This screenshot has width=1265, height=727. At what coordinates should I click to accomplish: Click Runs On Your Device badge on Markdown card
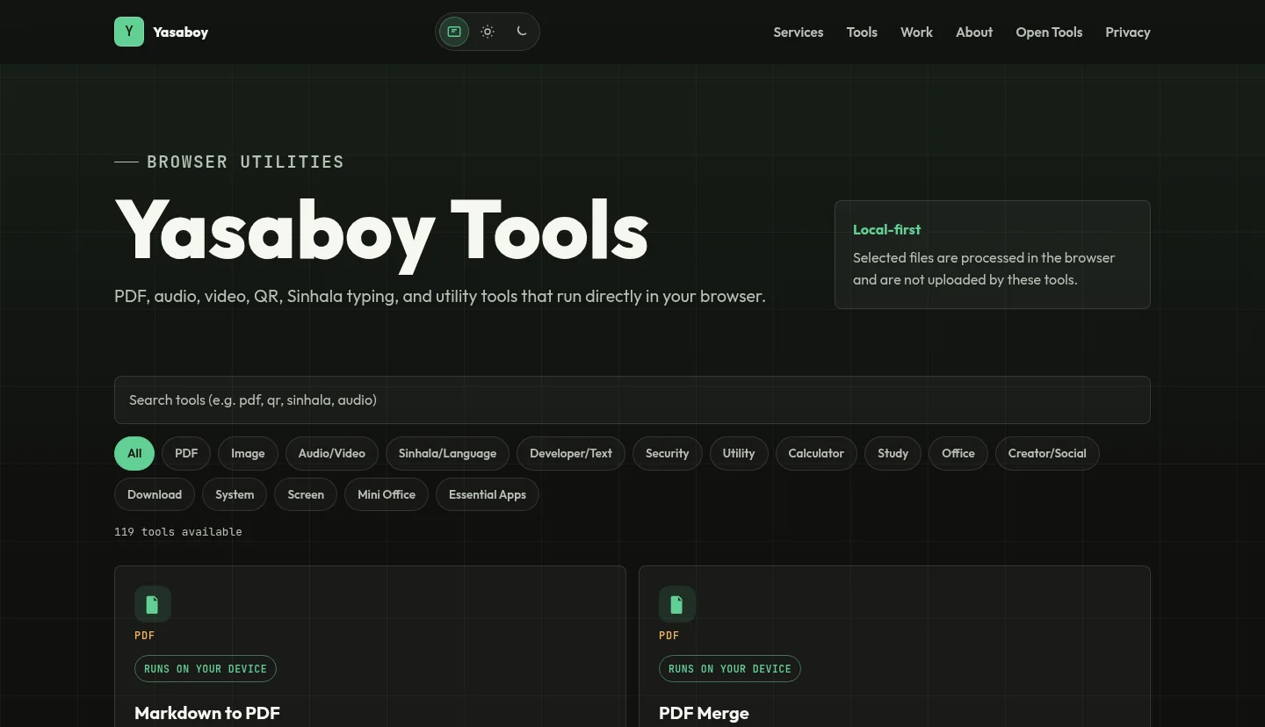click(206, 668)
